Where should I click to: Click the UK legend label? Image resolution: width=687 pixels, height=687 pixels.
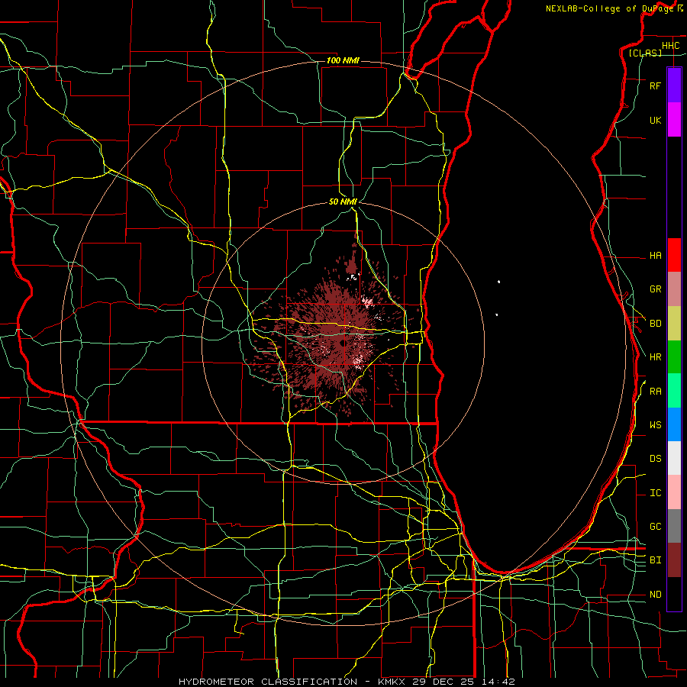pos(656,120)
